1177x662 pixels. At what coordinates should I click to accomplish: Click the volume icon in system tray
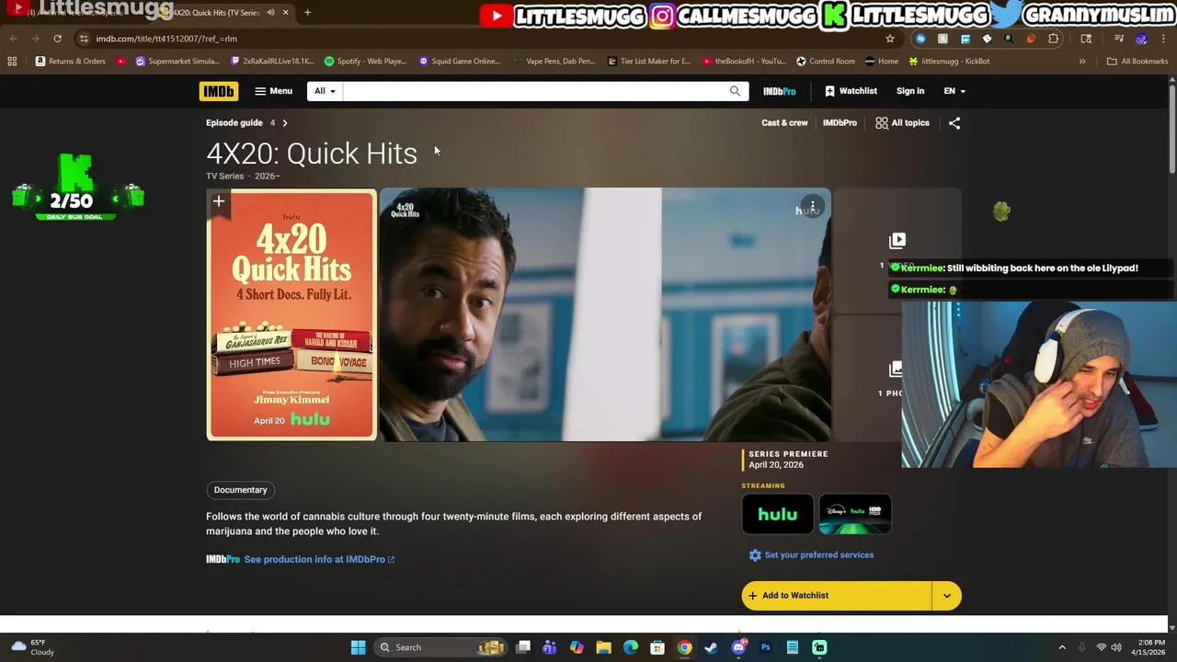[x=1115, y=647]
